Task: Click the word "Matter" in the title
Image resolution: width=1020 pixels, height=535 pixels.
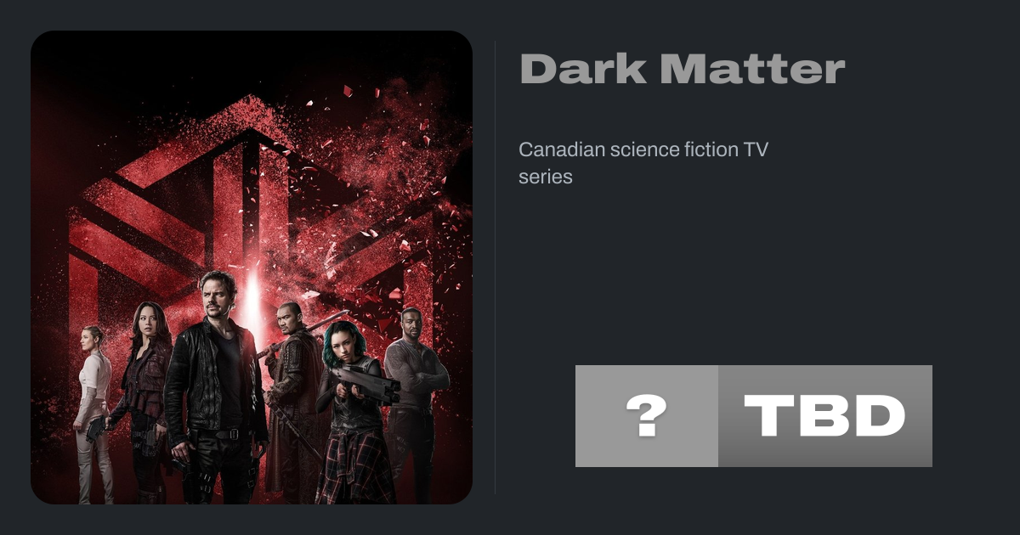Action: (753, 70)
